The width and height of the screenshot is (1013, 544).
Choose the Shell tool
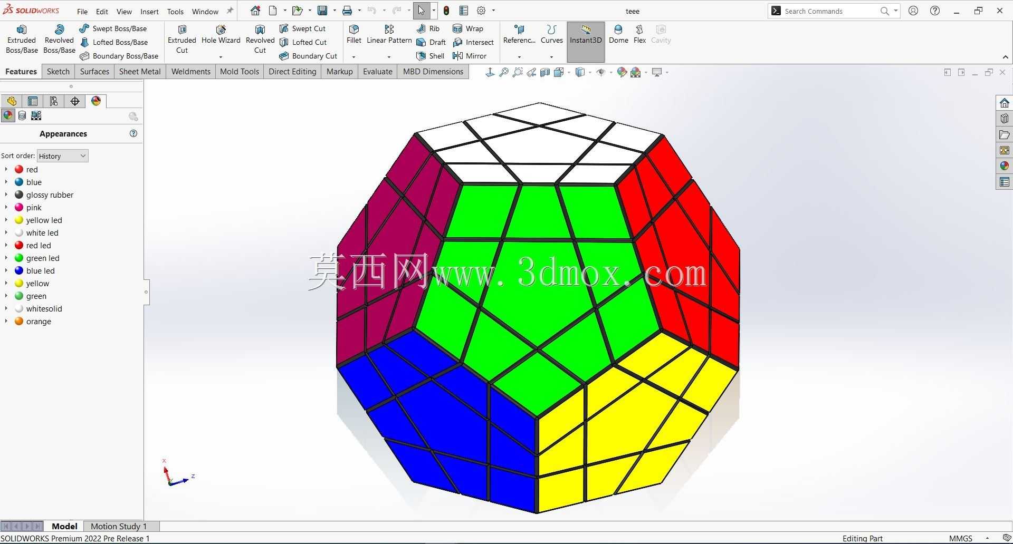[431, 56]
